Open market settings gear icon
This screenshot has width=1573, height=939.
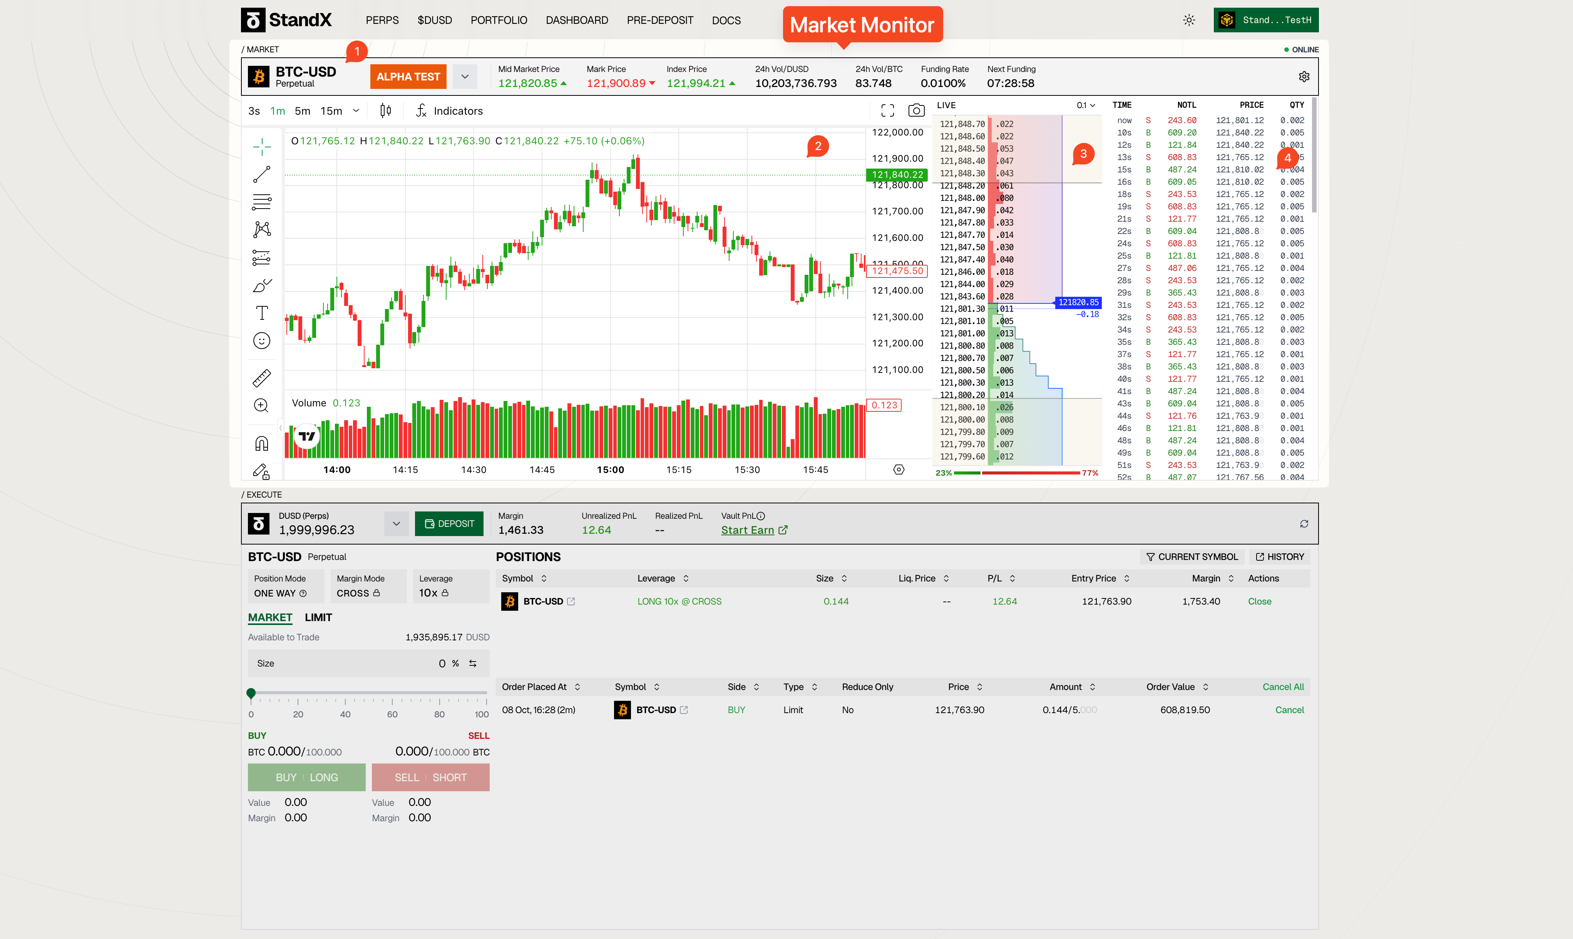(x=1304, y=77)
